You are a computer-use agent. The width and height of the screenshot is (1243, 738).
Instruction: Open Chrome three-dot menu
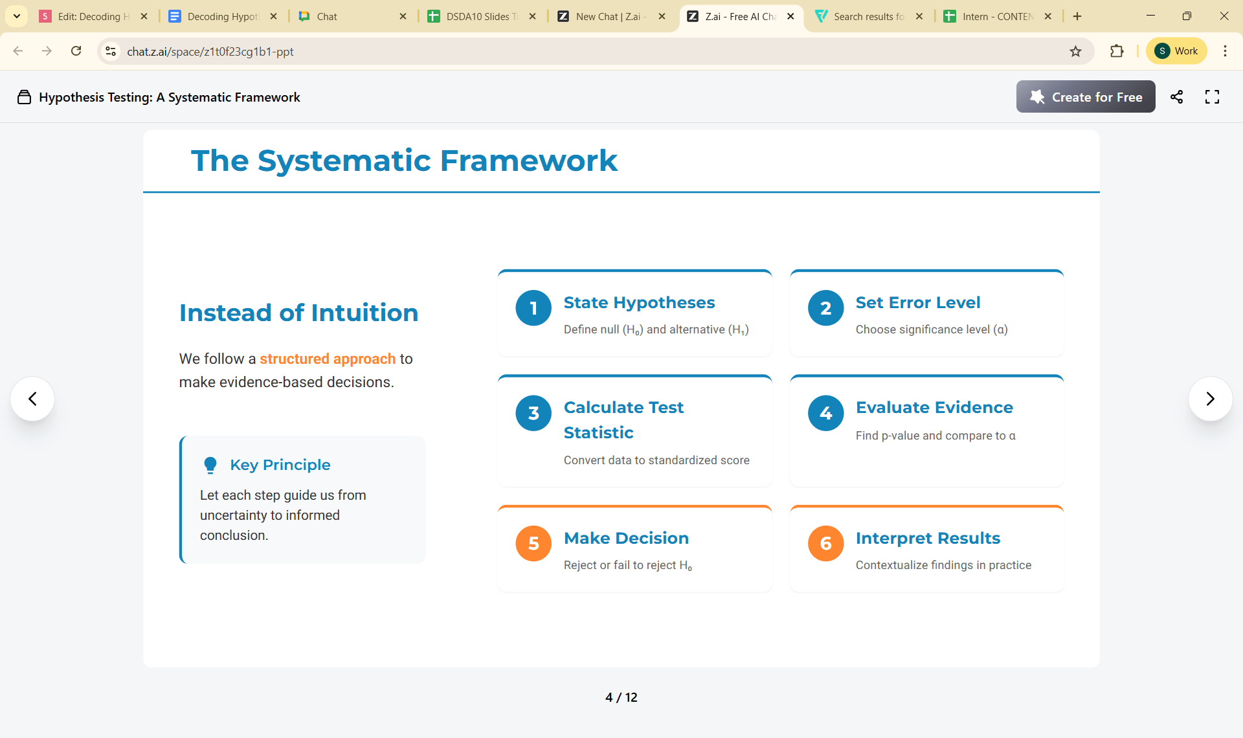[x=1225, y=51]
